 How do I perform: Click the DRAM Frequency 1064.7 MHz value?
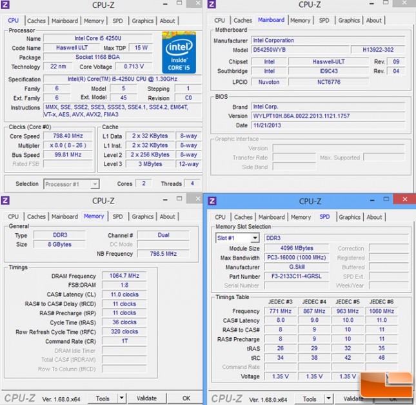pyautogui.click(x=124, y=276)
